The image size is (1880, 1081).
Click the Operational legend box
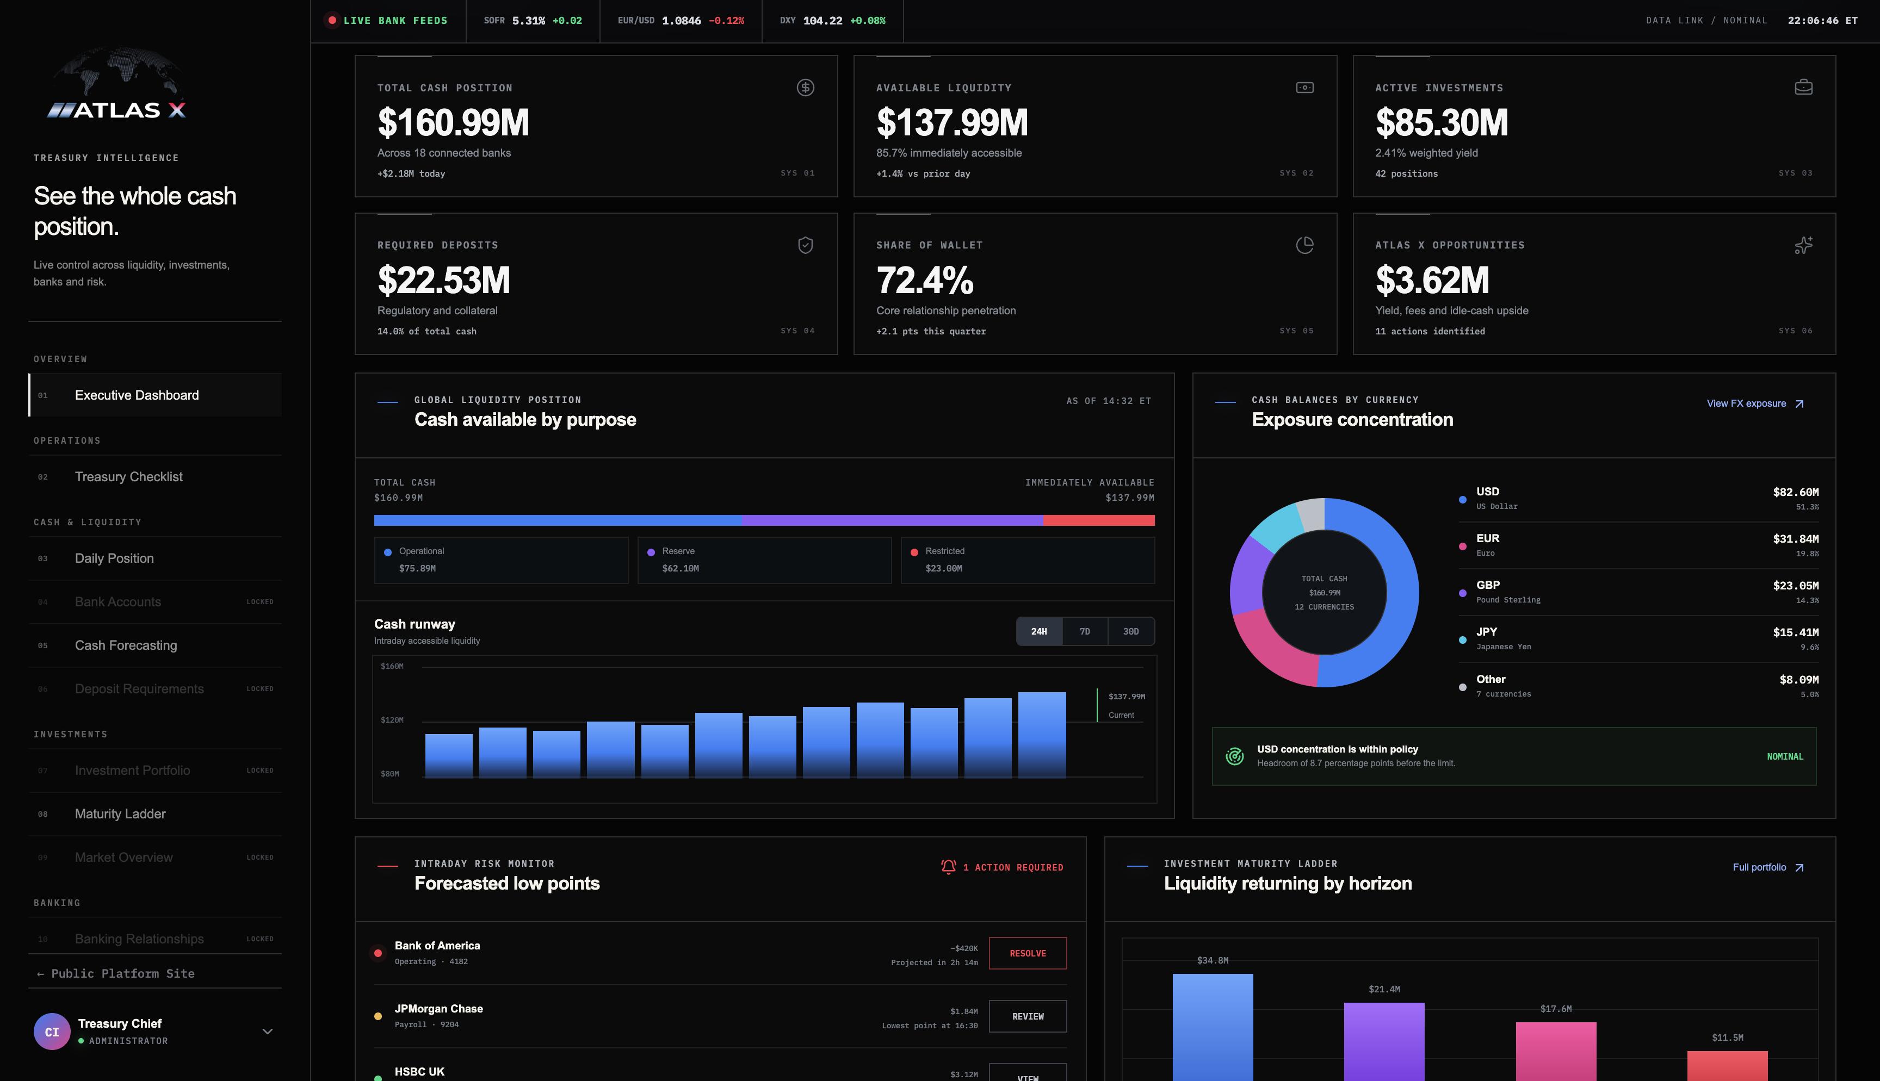coord(501,560)
